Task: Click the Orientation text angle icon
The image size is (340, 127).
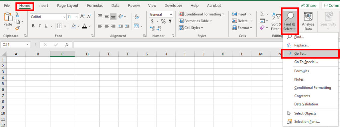Action: [121, 16]
